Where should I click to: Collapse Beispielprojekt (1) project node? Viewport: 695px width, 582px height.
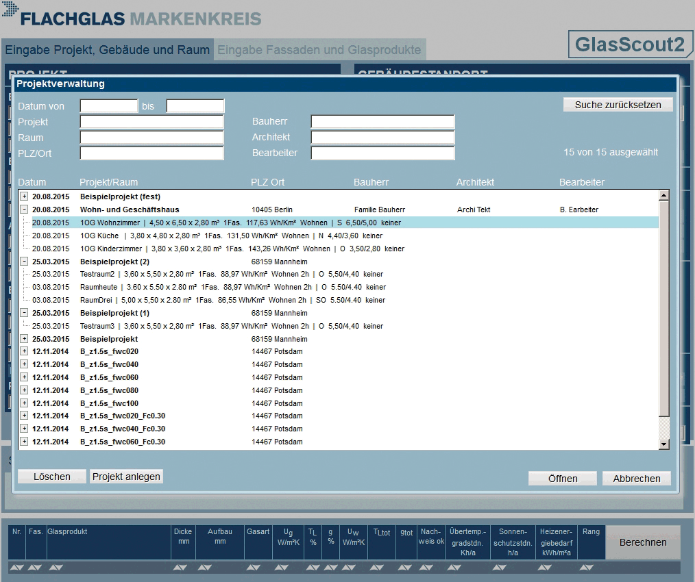coord(25,312)
